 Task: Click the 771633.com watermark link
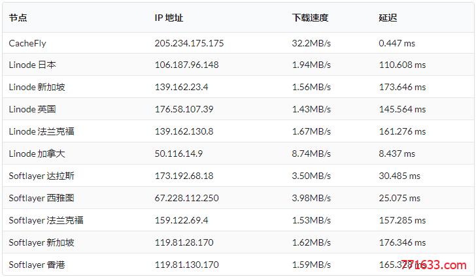(x=433, y=265)
